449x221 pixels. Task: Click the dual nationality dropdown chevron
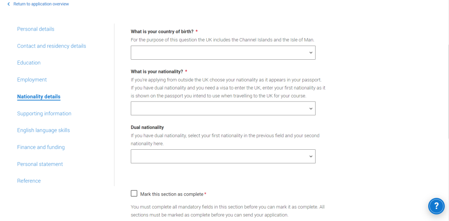pyautogui.click(x=311, y=156)
